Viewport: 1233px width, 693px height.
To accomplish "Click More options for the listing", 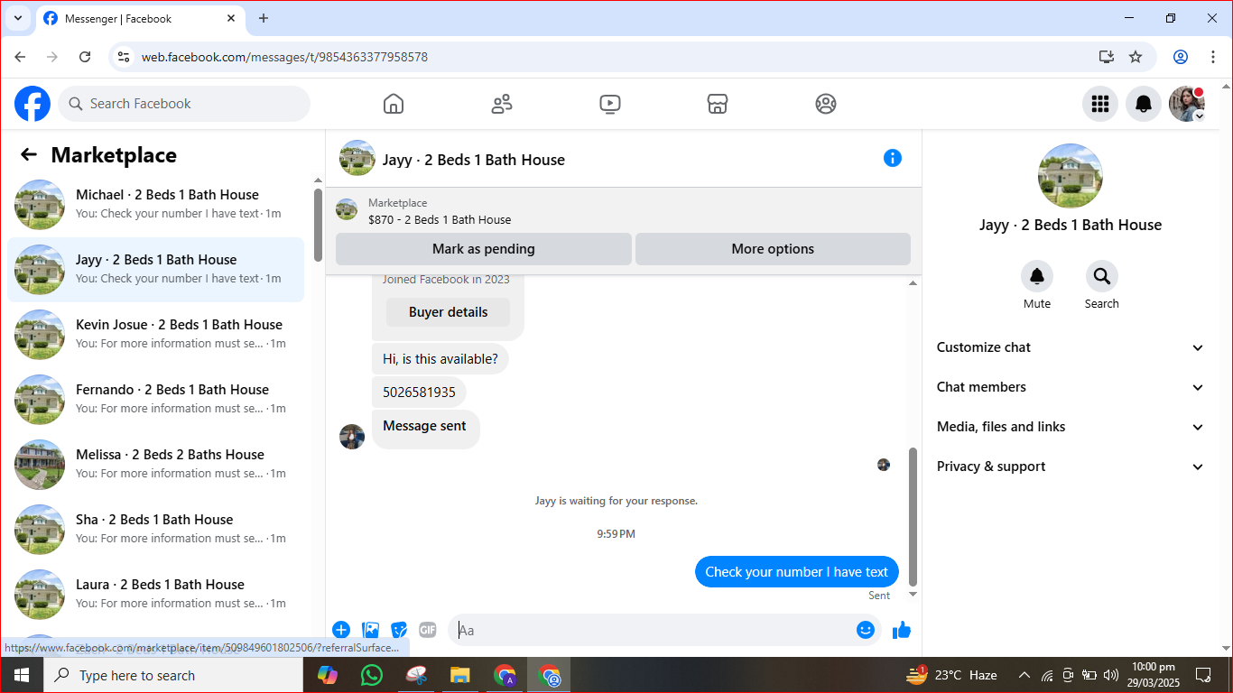I will point(773,249).
